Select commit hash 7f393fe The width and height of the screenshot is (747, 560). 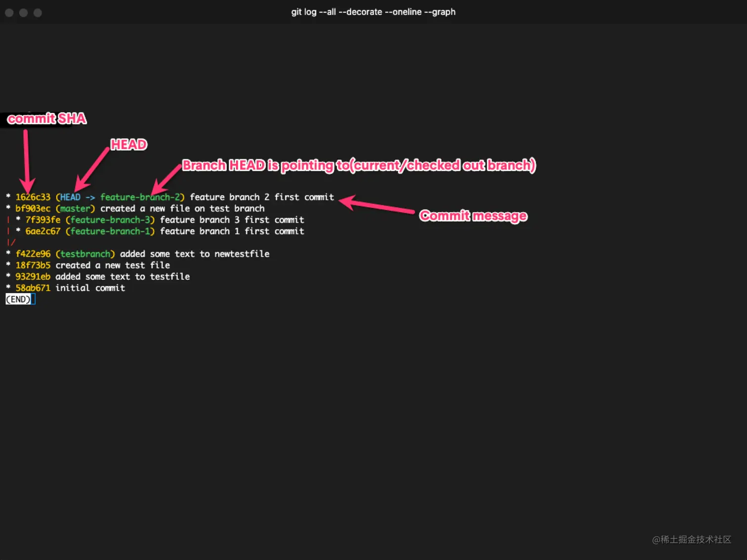click(43, 220)
